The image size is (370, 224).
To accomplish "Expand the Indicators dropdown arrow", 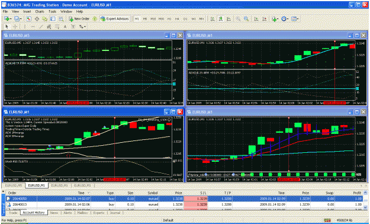I will 278,19.
